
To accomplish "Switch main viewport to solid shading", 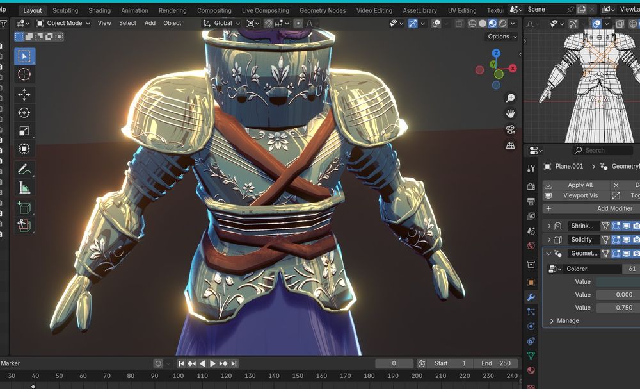I will tap(483, 23).
